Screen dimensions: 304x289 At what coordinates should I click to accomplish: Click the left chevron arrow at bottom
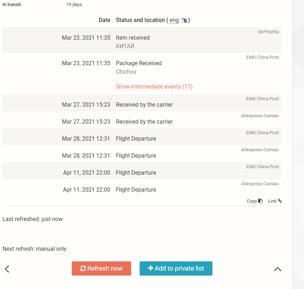[7, 269]
